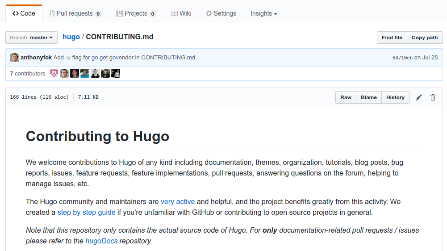Go to the Wiki tab
Image resolution: width=447 pixels, height=251 pixels.
(181, 13)
